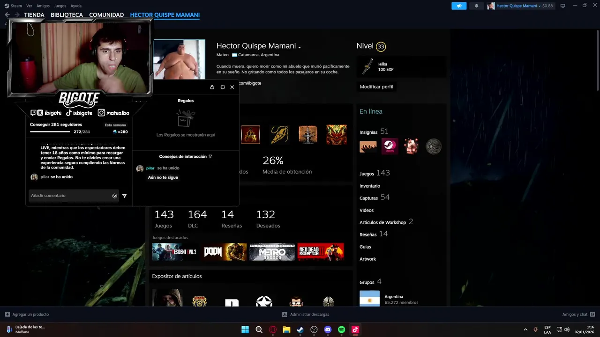
Task: Toggle the microphone tray icon
Action: [535, 330]
